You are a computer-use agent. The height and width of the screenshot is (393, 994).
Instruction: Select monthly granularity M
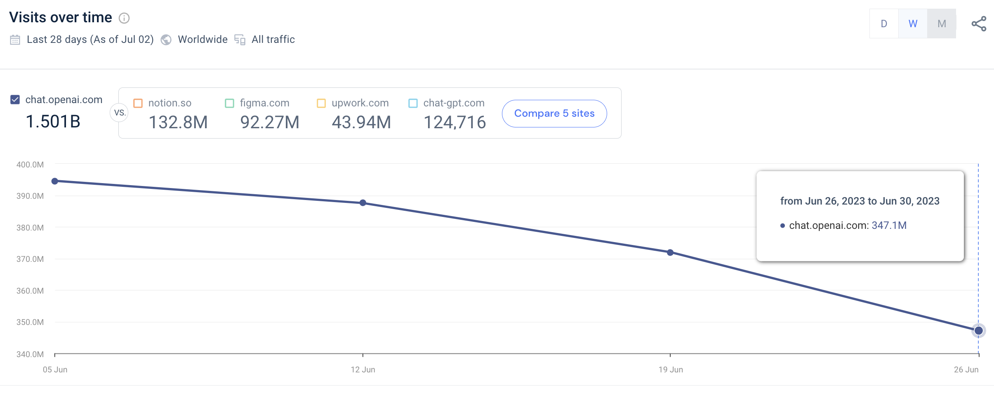point(942,24)
